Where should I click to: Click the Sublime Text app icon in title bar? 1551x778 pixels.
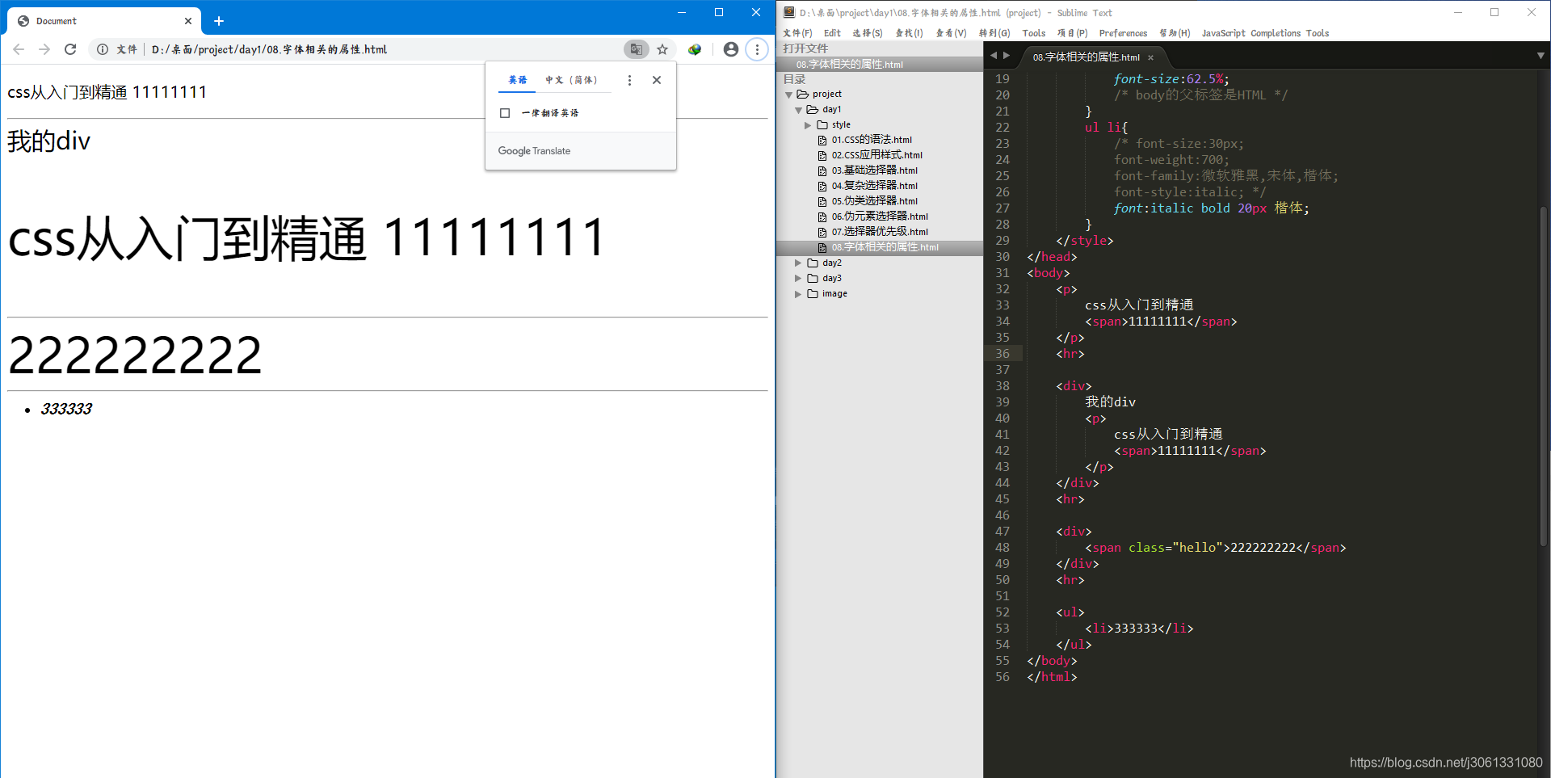(x=789, y=12)
